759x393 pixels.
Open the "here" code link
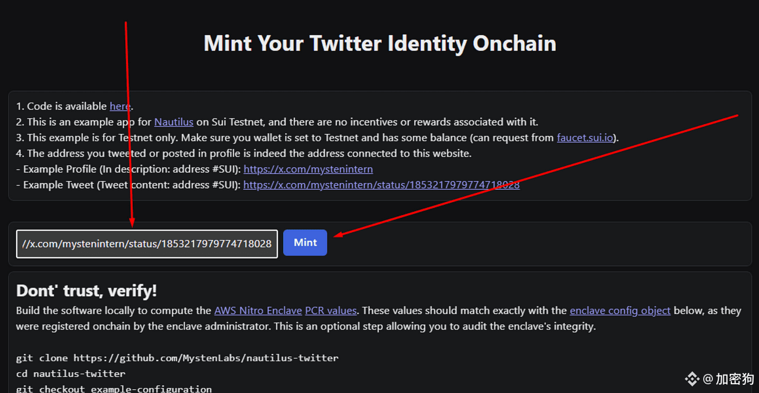coord(120,106)
